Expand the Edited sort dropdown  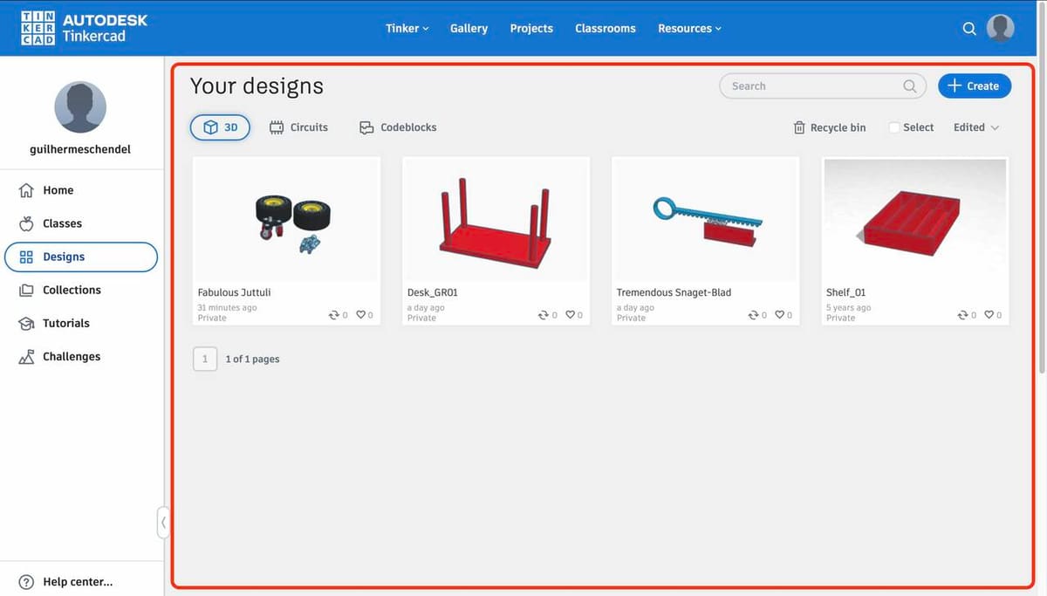click(975, 127)
